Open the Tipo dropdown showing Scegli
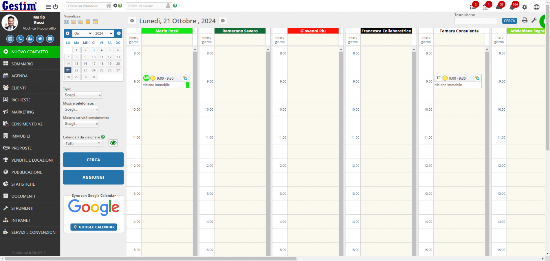Screen dimensions: 550x261 [x=82, y=95]
